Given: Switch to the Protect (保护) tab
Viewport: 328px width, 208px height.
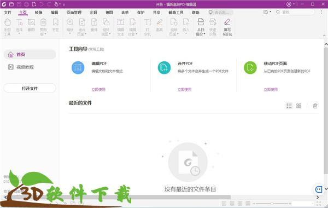Looking at the screenshot, I should 141,13.
